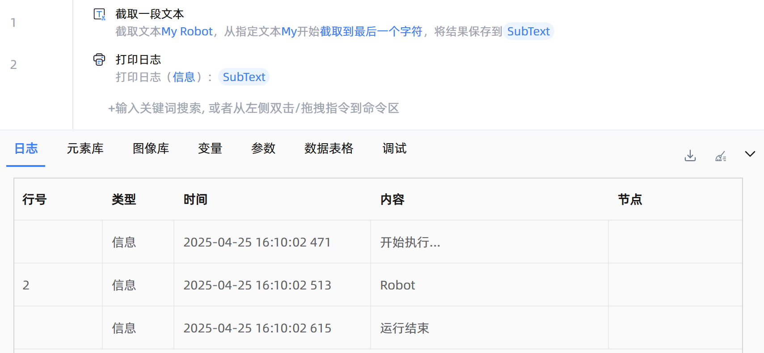The height and width of the screenshot is (353, 764).
Task: Open the 元素库 tab
Action: pyautogui.click(x=85, y=149)
